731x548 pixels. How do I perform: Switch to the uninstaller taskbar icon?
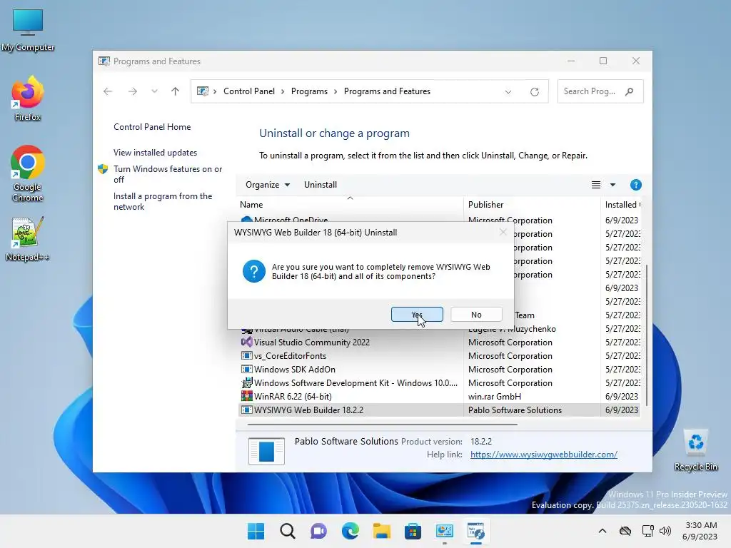(475, 531)
